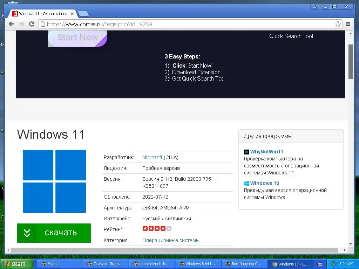Click the green скачать download button
The height and width of the screenshot is (269, 359).
coord(54,233)
